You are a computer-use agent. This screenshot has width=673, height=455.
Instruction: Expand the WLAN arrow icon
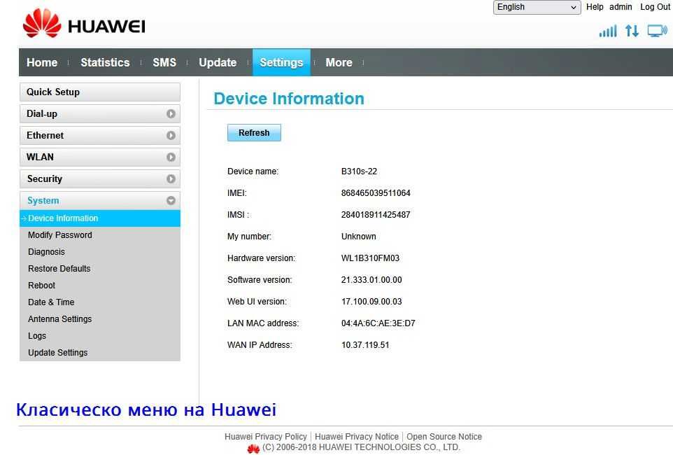[x=171, y=157]
